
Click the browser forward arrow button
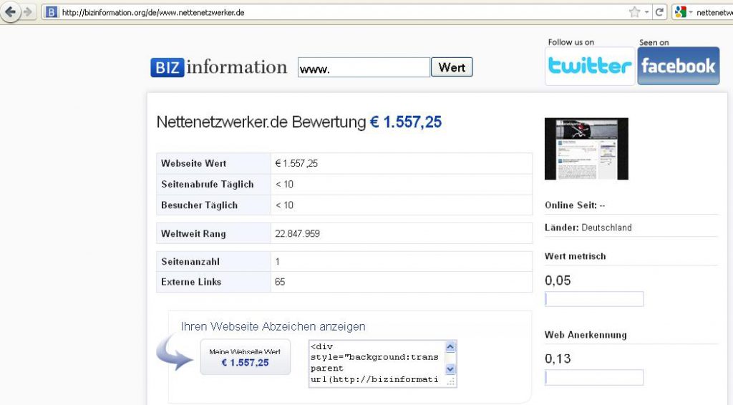tap(28, 12)
